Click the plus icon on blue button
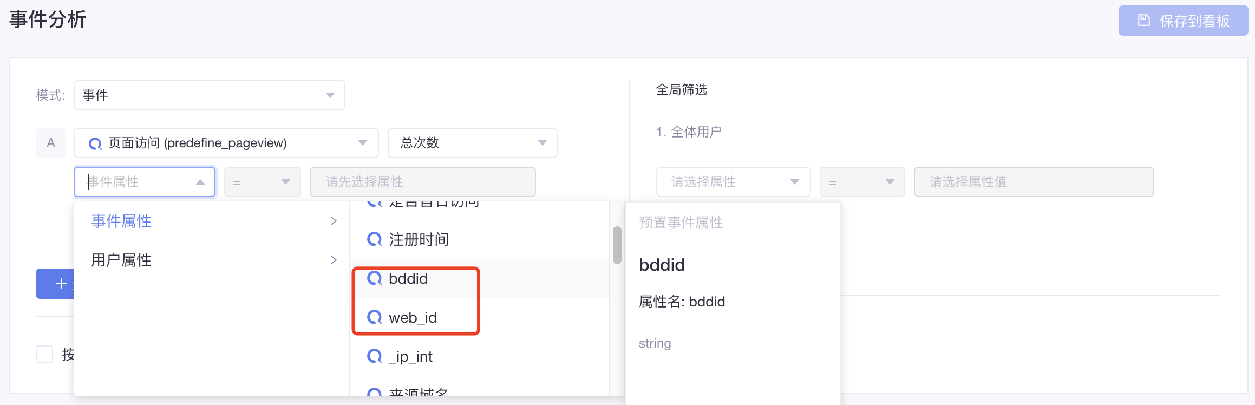The height and width of the screenshot is (405, 1255). pos(61,284)
